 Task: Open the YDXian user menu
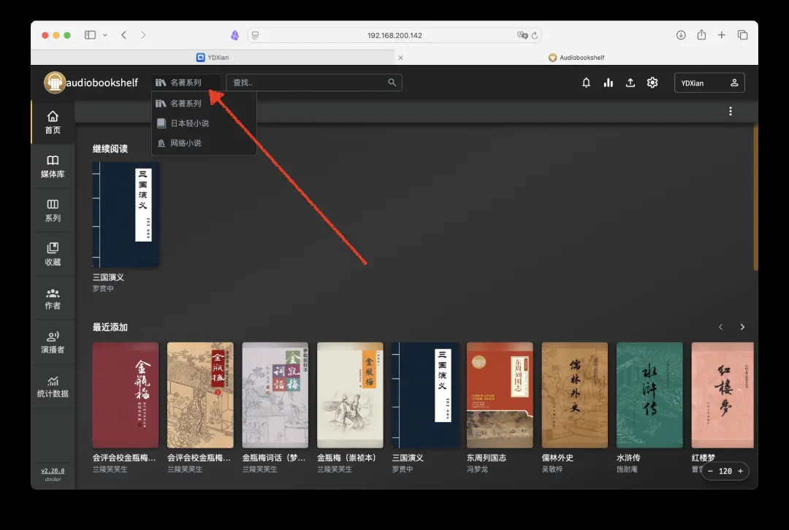tap(709, 82)
